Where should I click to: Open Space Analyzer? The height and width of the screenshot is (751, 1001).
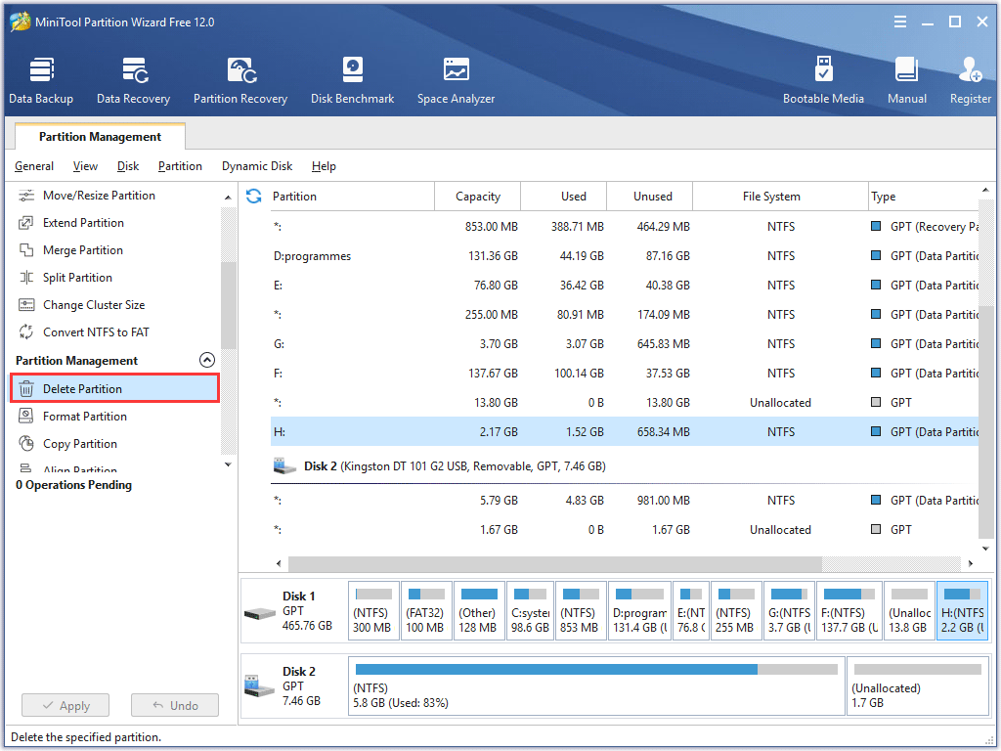[456, 80]
